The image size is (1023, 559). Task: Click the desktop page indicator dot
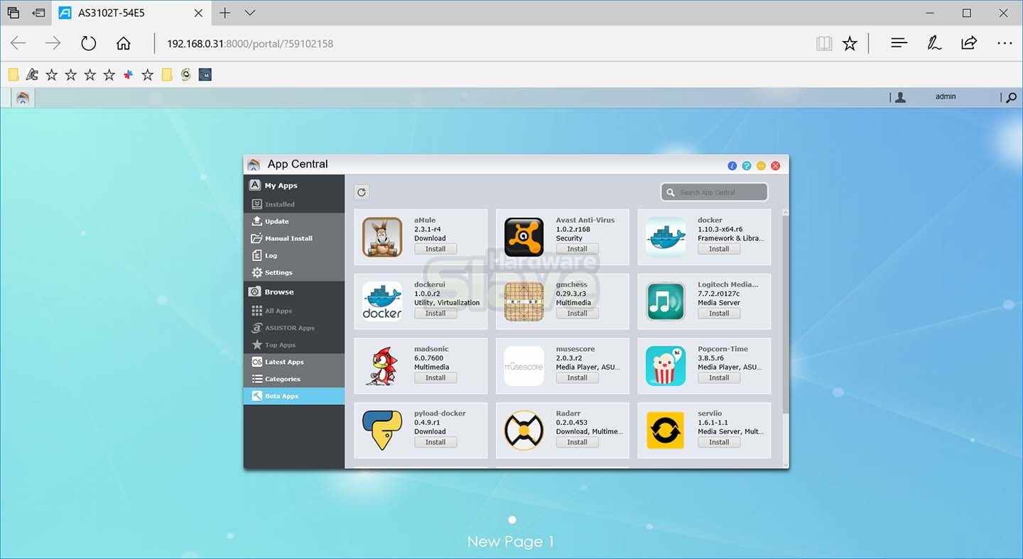coord(512,520)
